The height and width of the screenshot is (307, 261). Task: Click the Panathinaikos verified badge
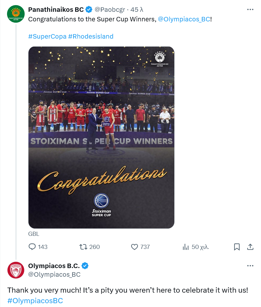click(x=89, y=10)
